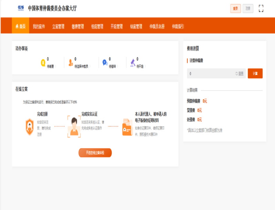
Task: Click the orange 计算 calculate button
Action: tap(255, 74)
